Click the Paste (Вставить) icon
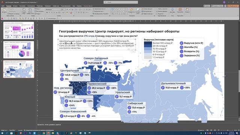Viewport: 240px width, 135px height. click(4, 10)
